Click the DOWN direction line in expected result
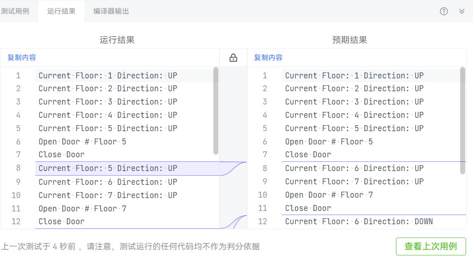The height and width of the screenshot is (260, 473). 359,221
